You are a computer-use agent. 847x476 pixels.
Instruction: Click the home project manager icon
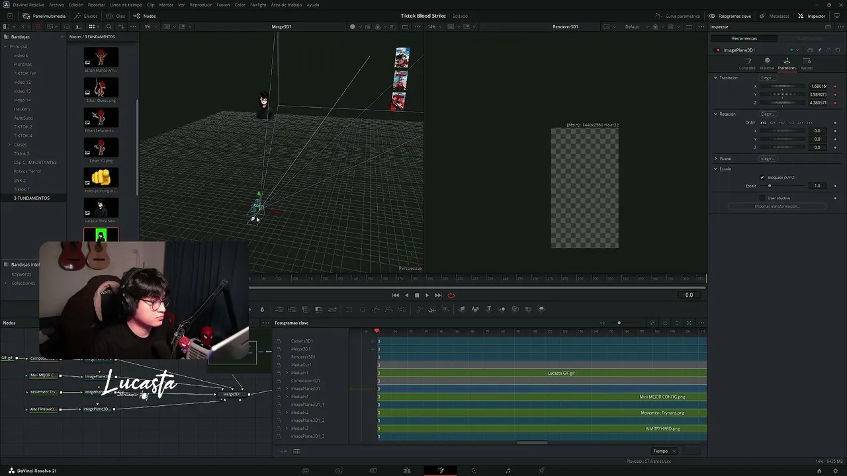pyautogui.click(x=819, y=471)
